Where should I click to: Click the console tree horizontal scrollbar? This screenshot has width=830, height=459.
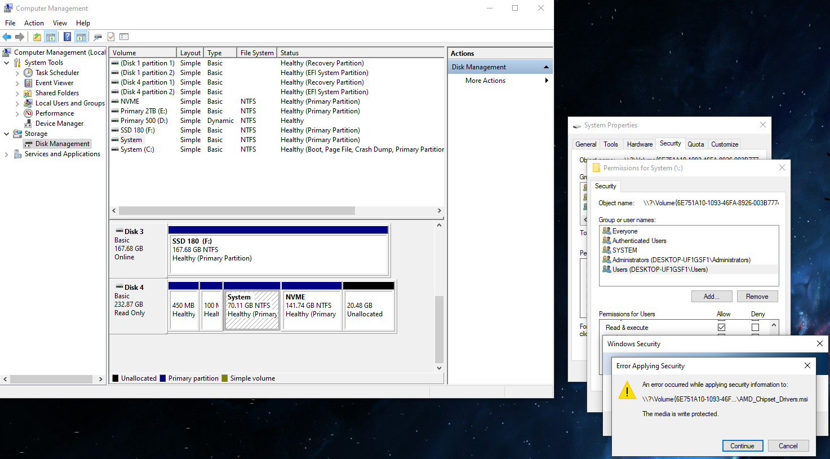click(x=51, y=379)
